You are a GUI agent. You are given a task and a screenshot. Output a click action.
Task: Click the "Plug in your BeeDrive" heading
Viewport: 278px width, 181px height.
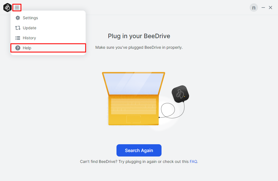coord(139,36)
